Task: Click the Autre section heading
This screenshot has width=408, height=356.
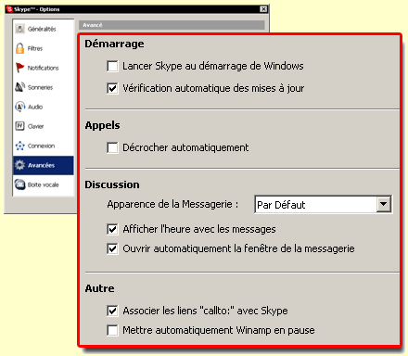Action: click(99, 288)
